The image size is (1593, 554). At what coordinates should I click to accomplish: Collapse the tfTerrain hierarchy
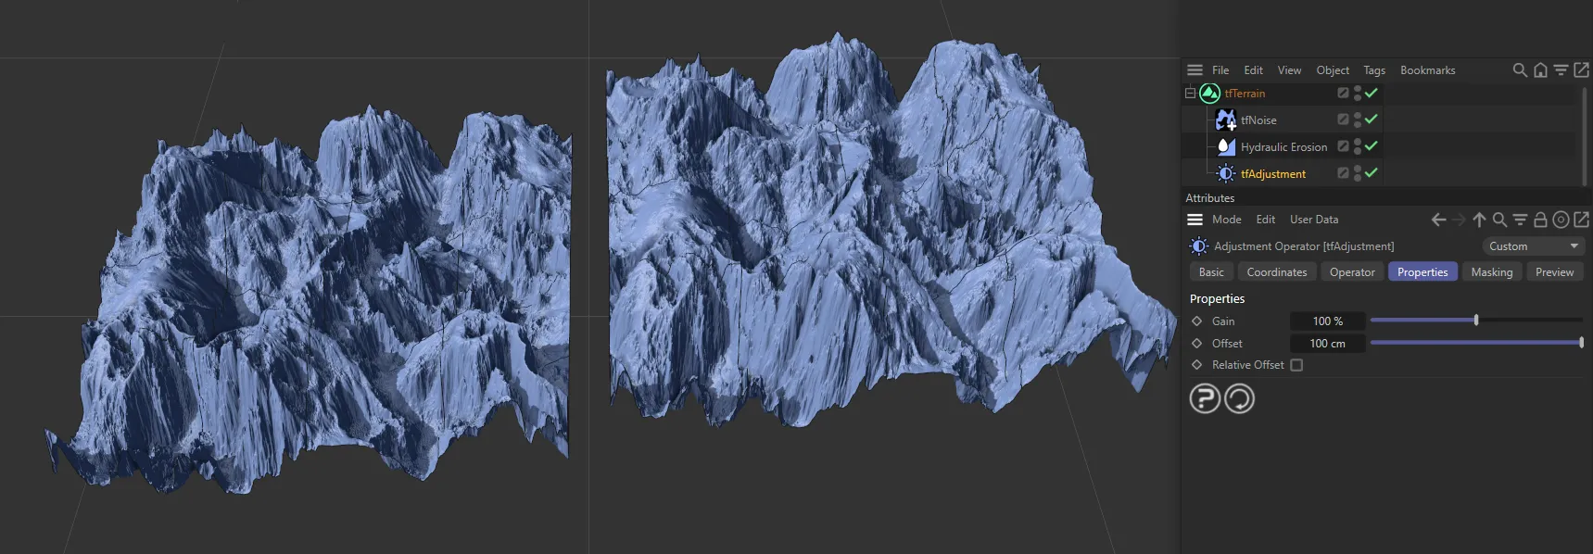point(1190,93)
